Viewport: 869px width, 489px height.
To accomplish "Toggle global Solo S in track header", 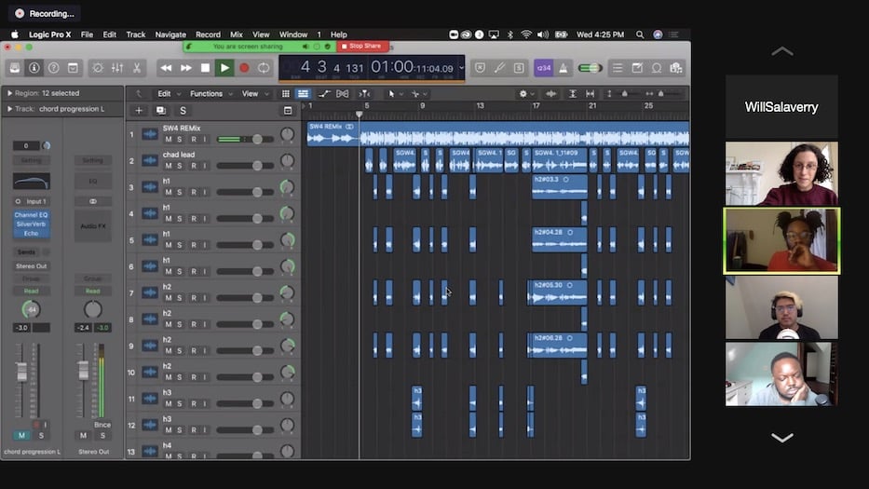I will (x=183, y=110).
